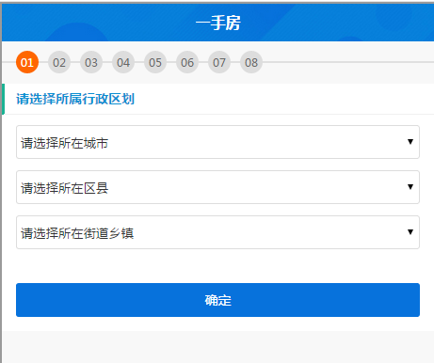Click the empty gray area below 确定

pyautogui.click(x=217, y=347)
